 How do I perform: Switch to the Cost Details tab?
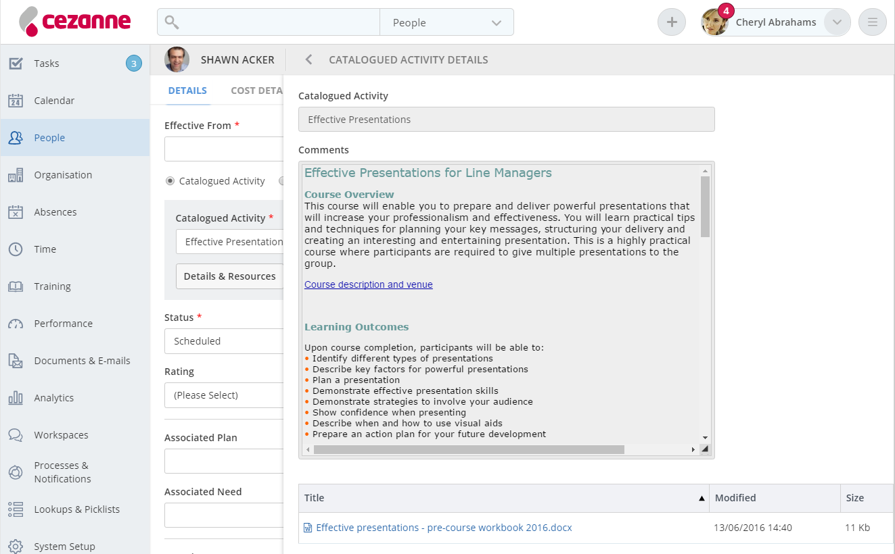(x=259, y=90)
